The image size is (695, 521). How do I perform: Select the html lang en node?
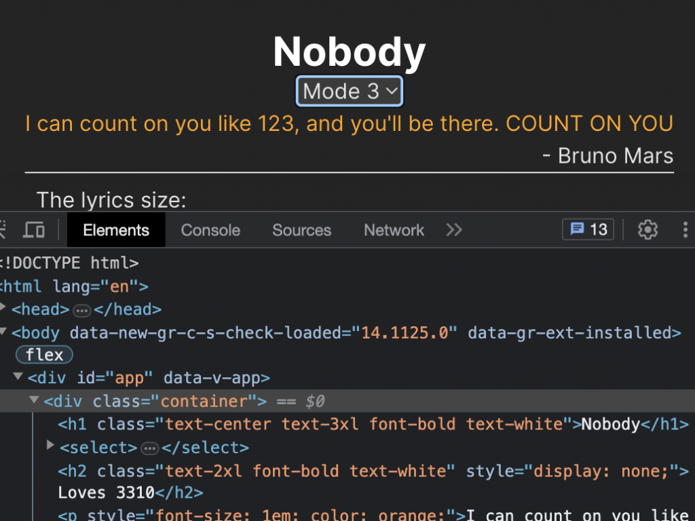click(x=75, y=286)
